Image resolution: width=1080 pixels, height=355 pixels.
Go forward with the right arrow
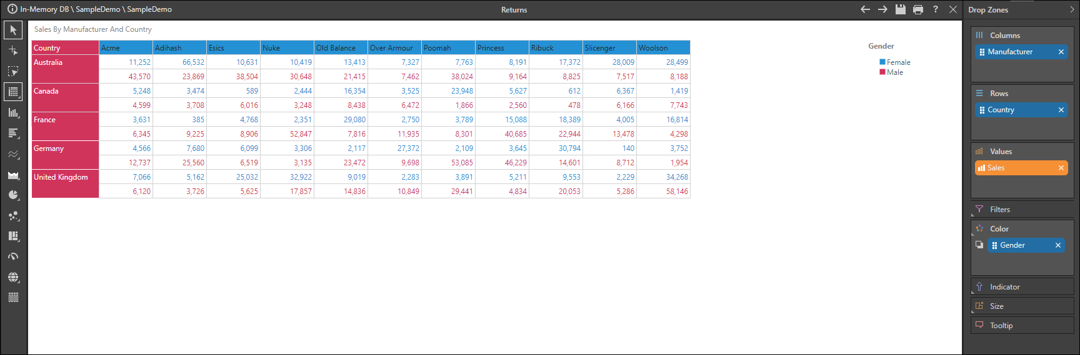coord(882,9)
